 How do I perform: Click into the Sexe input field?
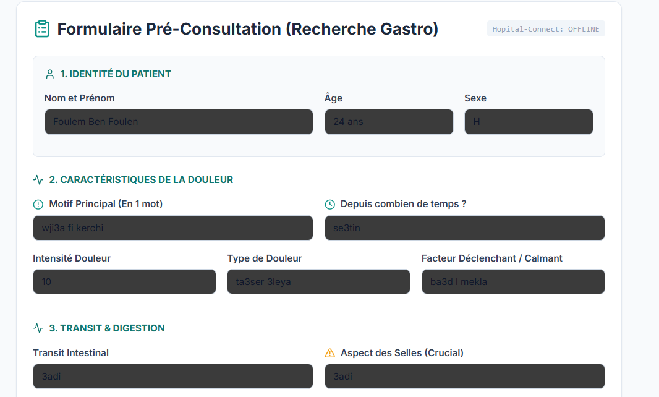[529, 122]
